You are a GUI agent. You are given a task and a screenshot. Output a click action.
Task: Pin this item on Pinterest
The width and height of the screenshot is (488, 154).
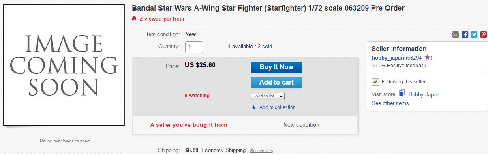click(x=484, y=35)
